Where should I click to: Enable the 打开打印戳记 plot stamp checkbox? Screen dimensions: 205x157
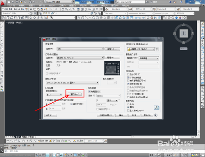128,94
